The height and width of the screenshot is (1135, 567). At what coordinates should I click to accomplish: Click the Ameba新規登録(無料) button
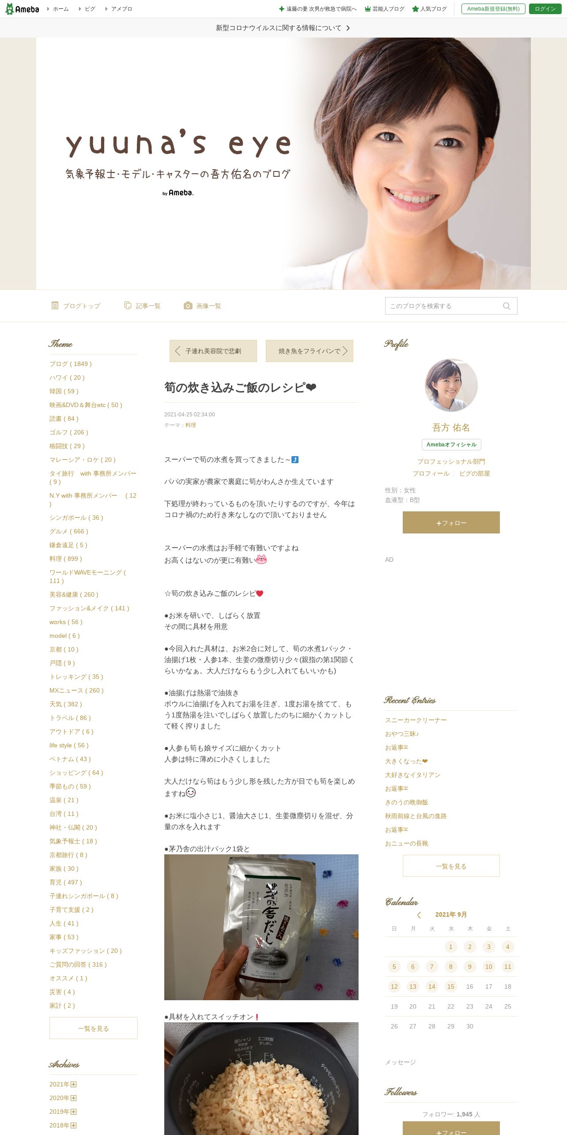(x=493, y=9)
